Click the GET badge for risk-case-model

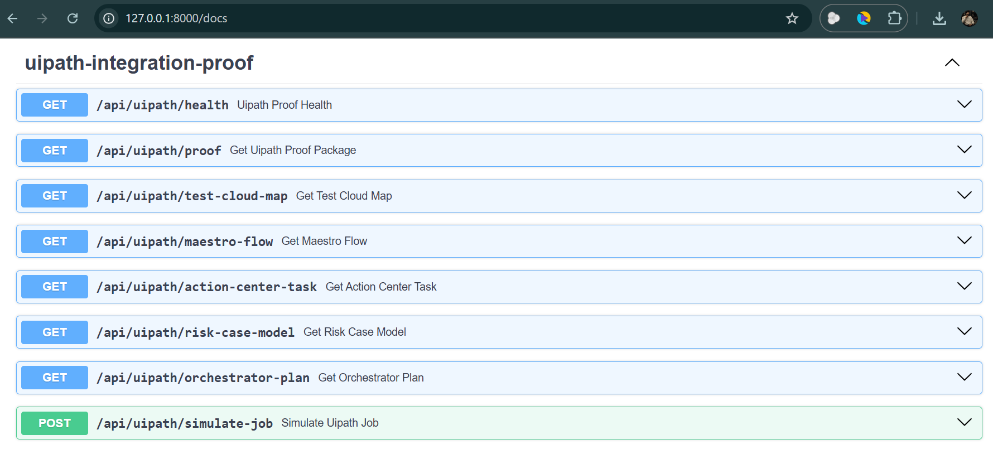point(55,332)
